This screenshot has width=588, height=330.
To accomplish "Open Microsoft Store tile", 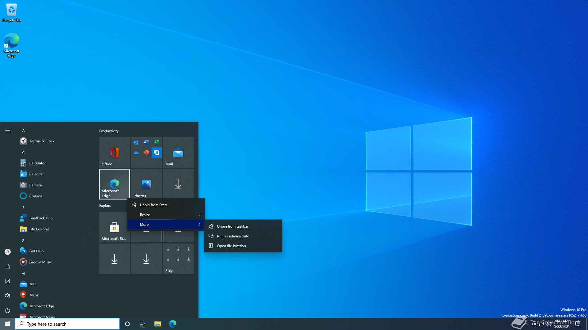I will click(x=113, y=227).
